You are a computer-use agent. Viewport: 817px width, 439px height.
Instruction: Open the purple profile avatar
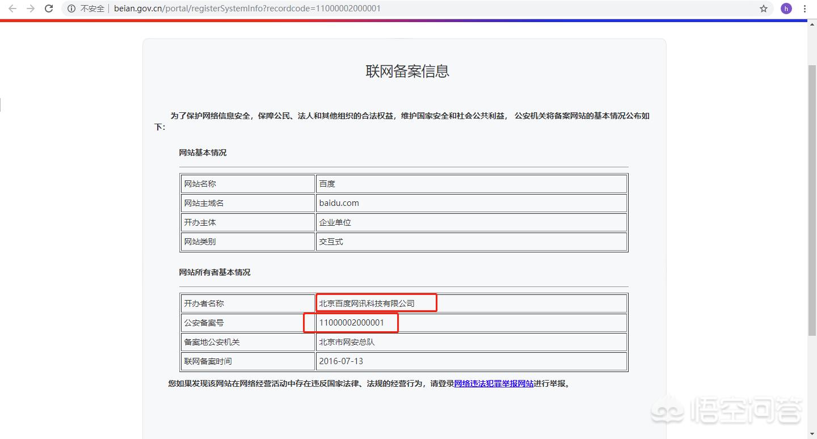[x=786, y=9]
